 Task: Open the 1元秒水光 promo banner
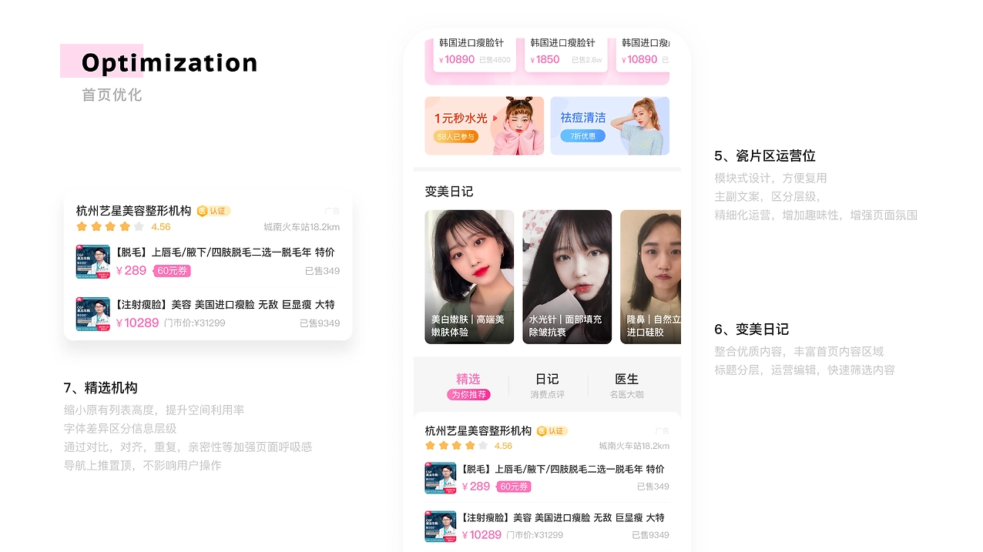[x=484, y=125]
